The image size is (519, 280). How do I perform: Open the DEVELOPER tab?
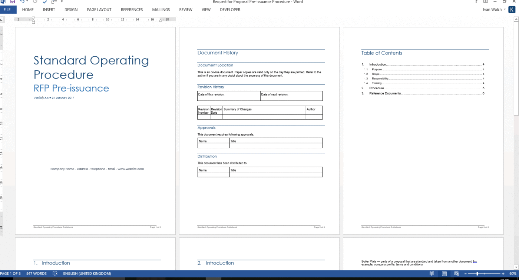(230, 10)
